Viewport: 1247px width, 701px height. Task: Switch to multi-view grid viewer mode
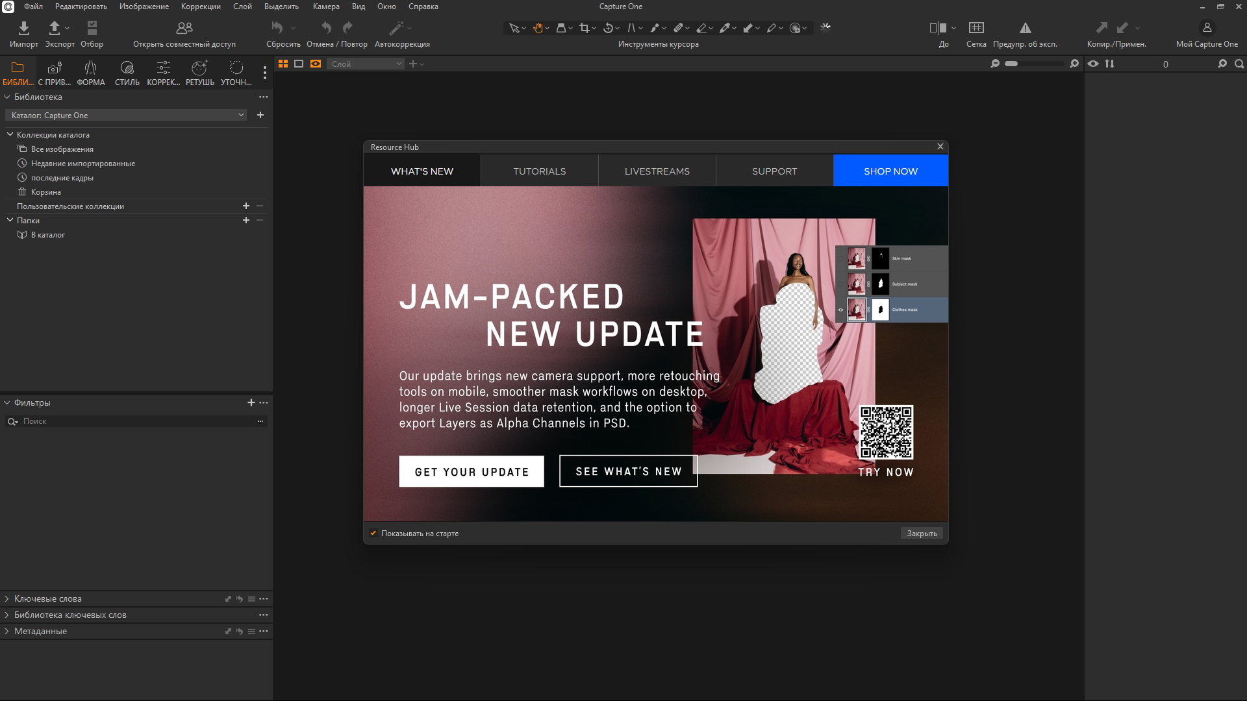click(x=283, y=64)
